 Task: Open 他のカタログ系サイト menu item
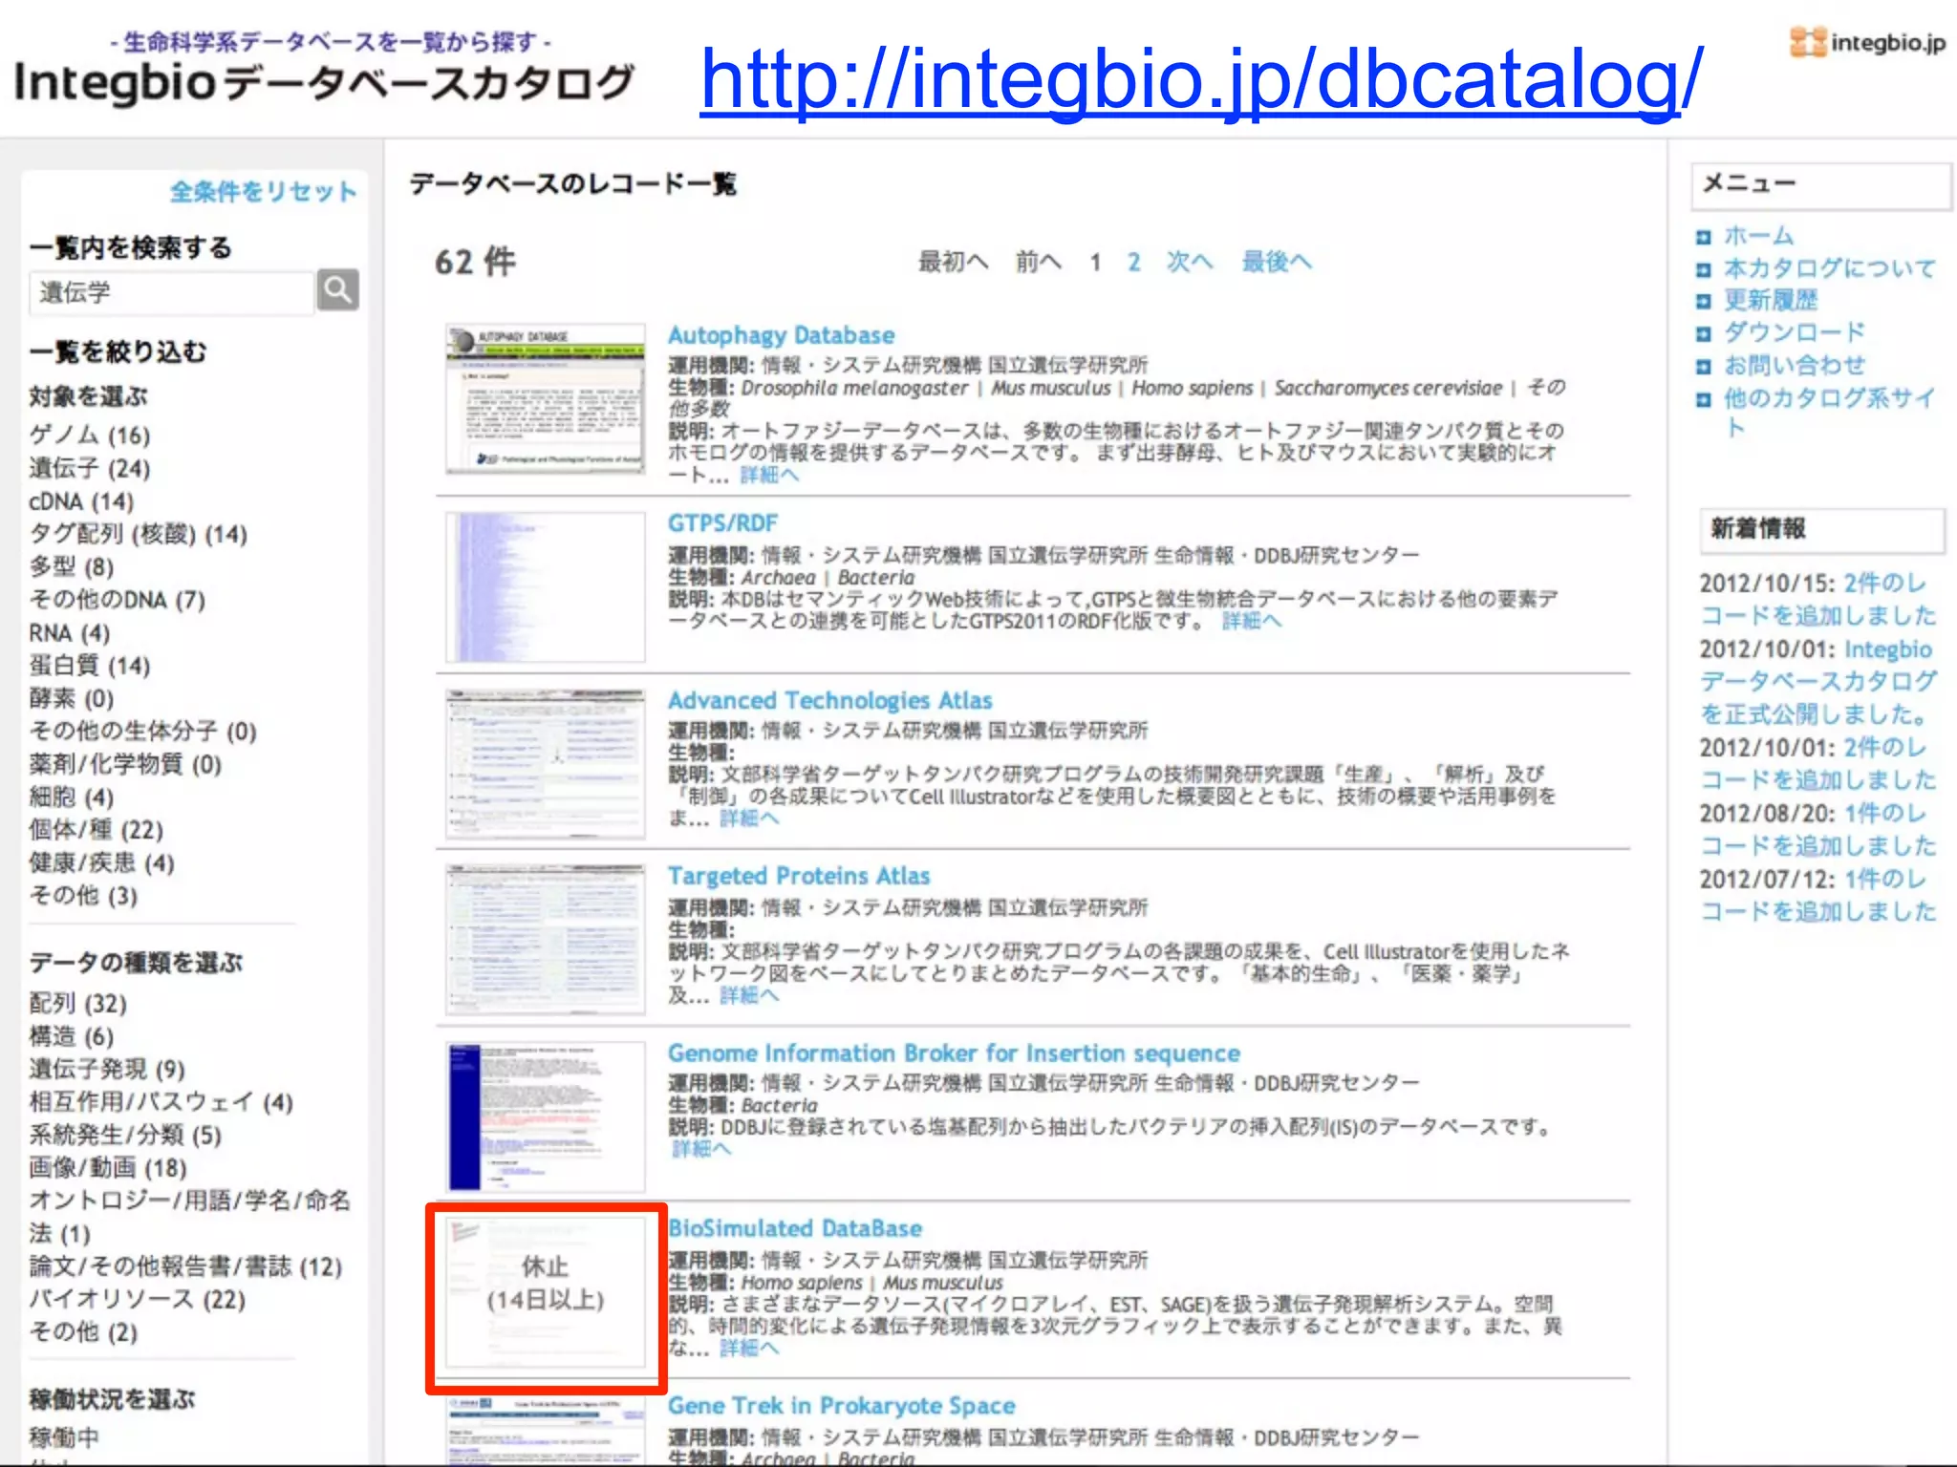click(1830, 413)
